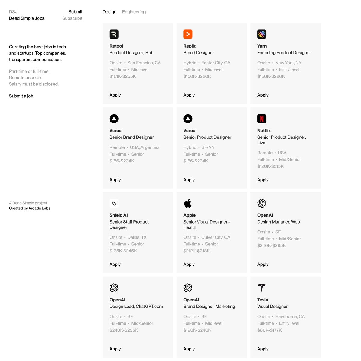Viewport: 361px width, 361px height.
Task: Go to Dead Simple Jobs home title
Action: coord(27,18)
